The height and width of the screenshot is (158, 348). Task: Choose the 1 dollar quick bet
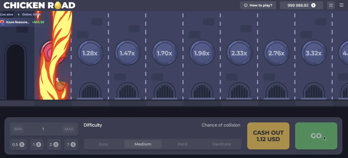point(37,145)
